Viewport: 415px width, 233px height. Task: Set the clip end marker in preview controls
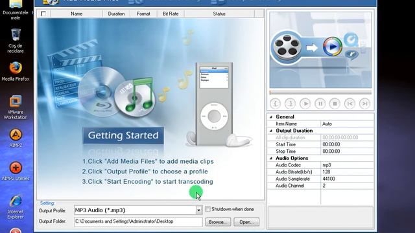290,104
